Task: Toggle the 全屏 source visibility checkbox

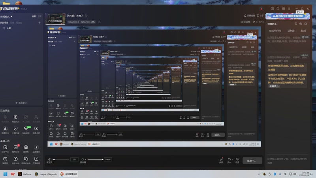Action: click(x=4, y=28)
